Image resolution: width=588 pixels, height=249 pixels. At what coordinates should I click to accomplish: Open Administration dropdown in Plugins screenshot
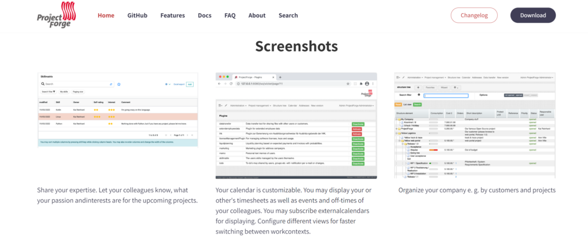tap(237, 106)
